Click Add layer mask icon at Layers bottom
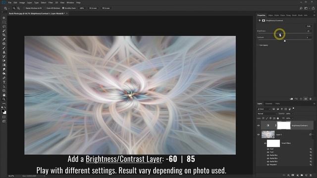317x178 pixels. click(293, 175)
